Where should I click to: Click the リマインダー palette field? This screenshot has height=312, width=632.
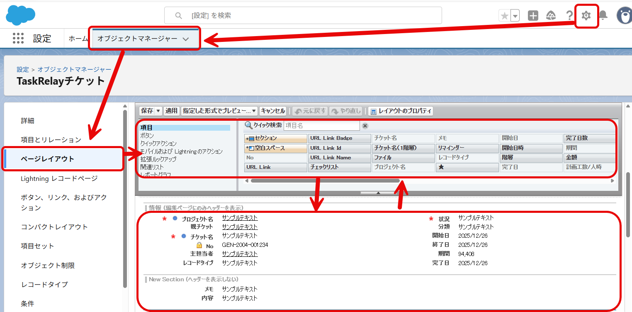click(467, 148)
